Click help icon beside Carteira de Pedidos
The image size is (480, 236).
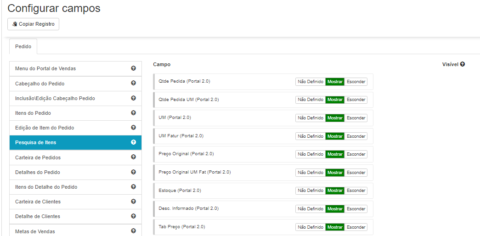pos(133,157)
